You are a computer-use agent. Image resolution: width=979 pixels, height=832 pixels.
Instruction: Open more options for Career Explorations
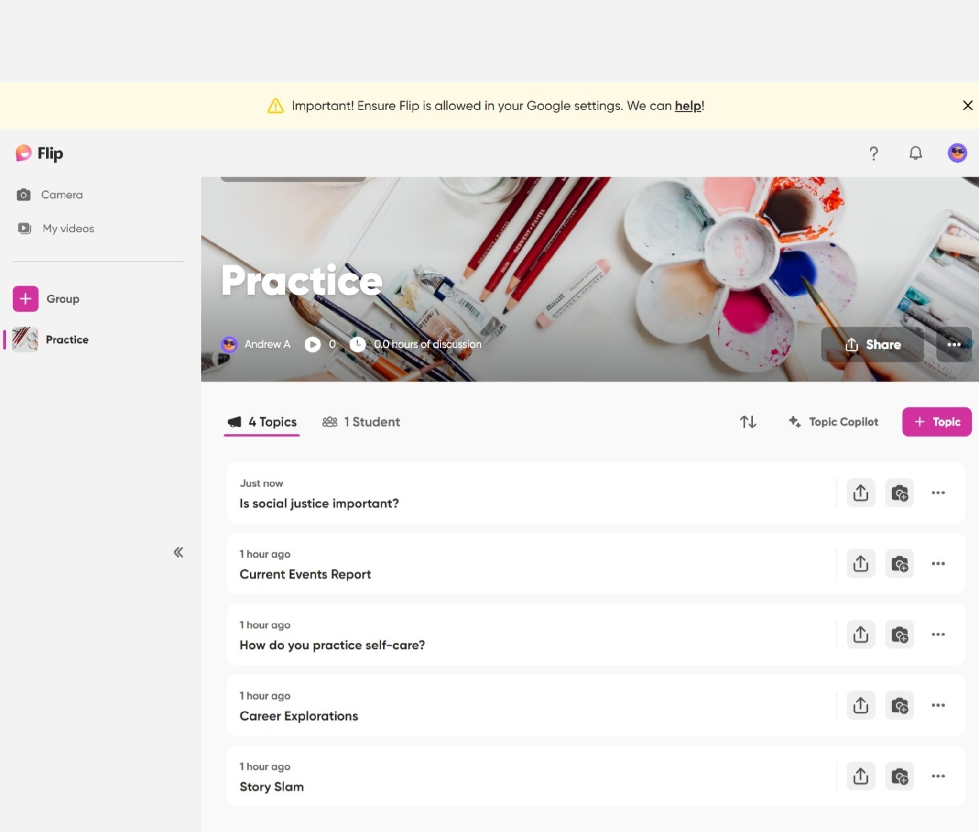pyautogui.click(x=938, y=705)
